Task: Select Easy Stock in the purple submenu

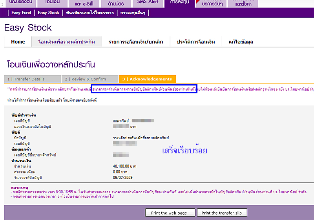Action: click(49, 13)
